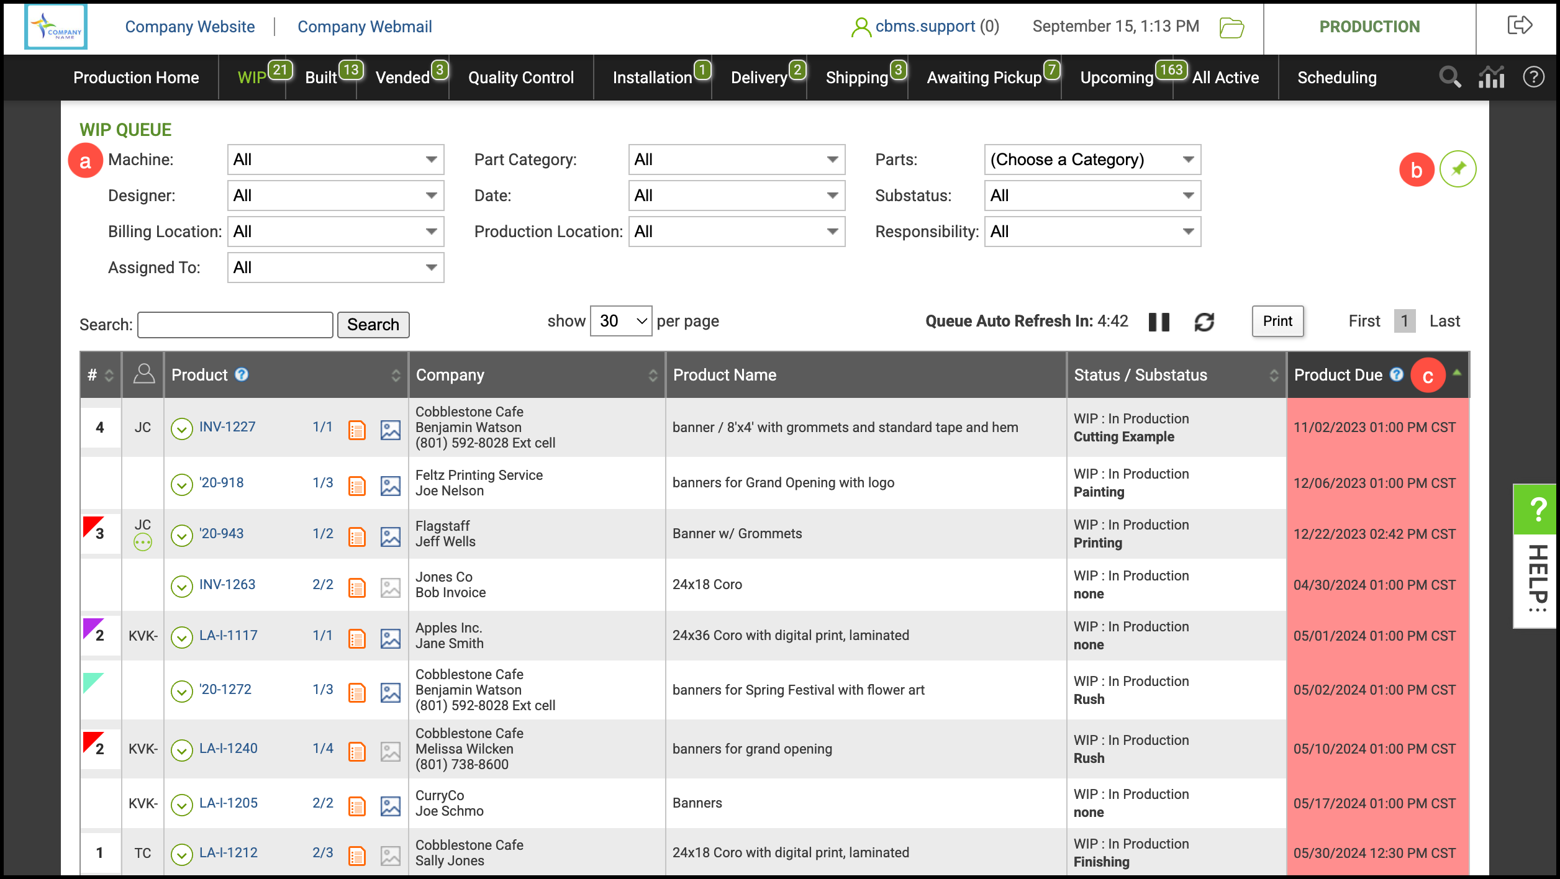The height and width of the screenshot is (879, 1560).
Task: Open the INV-1263 product link
Action: coord(227,584)
